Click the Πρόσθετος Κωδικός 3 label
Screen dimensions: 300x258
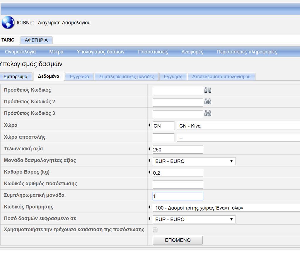(x=30, y=113)
